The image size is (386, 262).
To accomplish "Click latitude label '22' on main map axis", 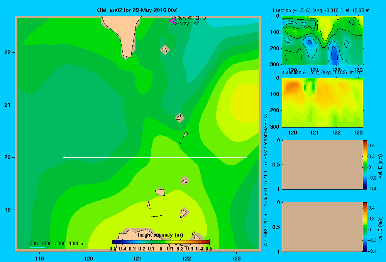I will [x=7, y=52].
